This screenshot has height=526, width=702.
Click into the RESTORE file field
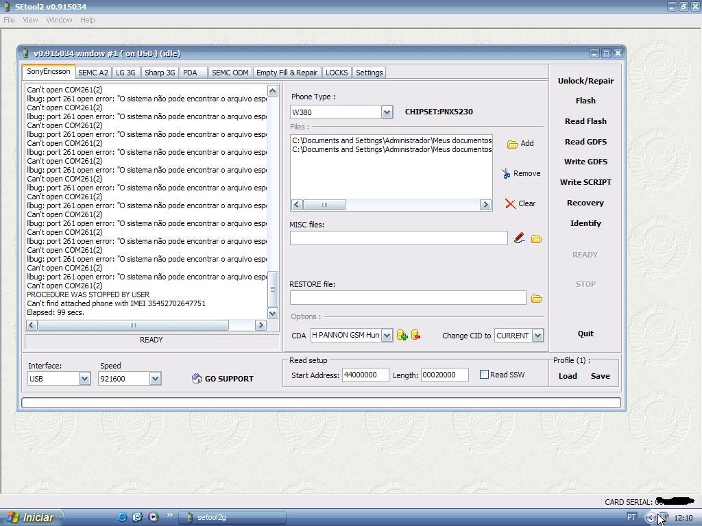tap(408, 298)
